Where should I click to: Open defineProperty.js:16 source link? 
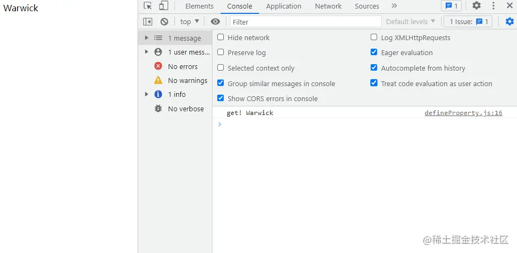(463, 113)
